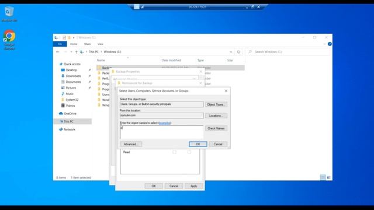Viewport: 374px width, 210px height.
Task: Expand the ribbon using the chevron
Action: point(324,44)
